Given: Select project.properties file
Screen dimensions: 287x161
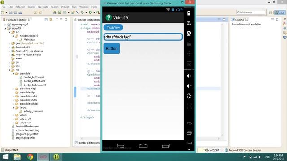Looking at the screenshot, I should click(x=25, y=138).
